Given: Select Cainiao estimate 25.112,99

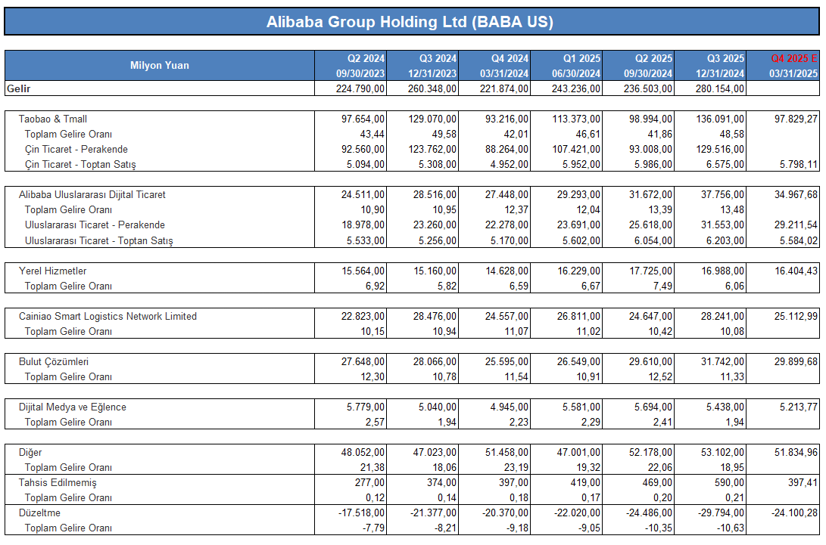Looking at the screenshot, I should click(796, 316).
